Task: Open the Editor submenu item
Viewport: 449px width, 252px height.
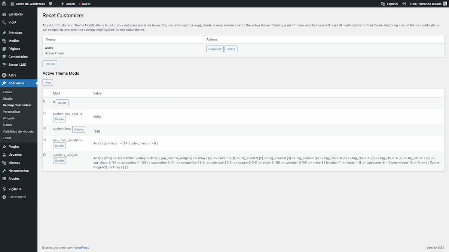Action: click(x=7, y=138)
